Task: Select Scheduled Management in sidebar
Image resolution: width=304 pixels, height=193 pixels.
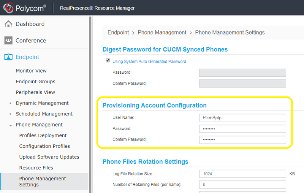Action: 44,114
